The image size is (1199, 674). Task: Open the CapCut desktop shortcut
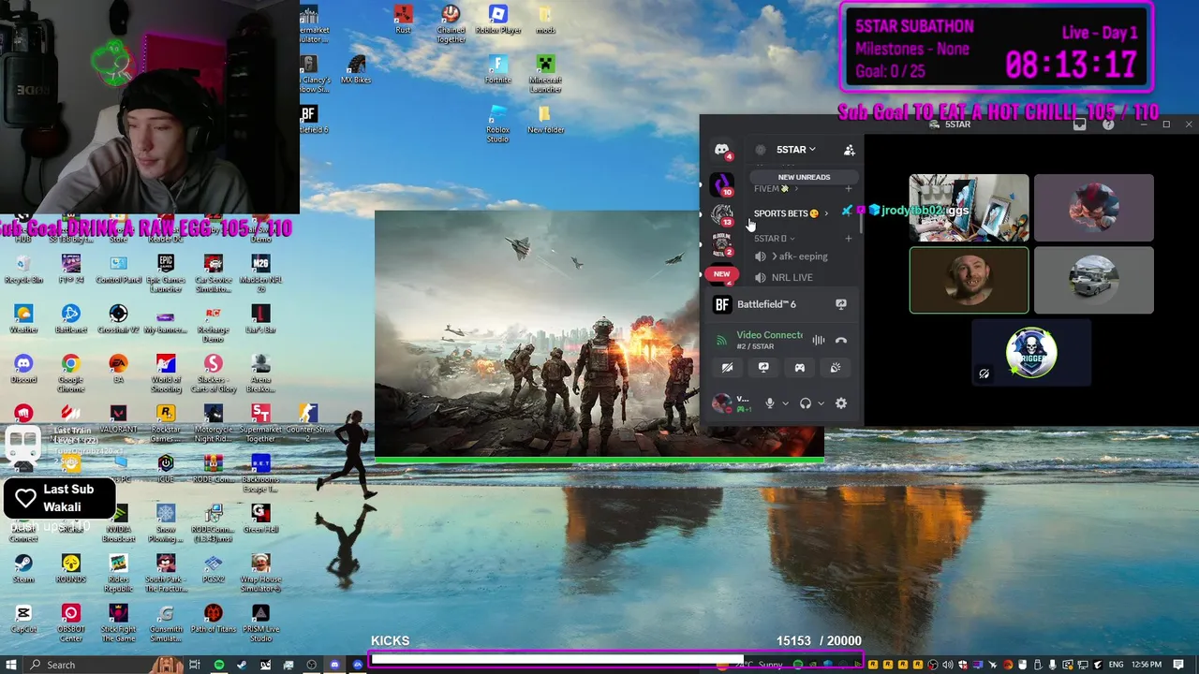pyautogui.click(x=23, y=619)
